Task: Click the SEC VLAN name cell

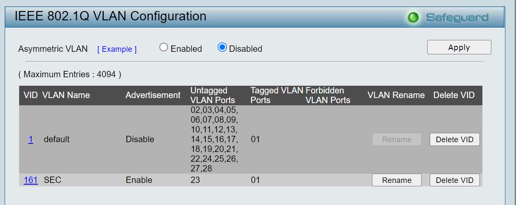Action: click(x=52, y=180)
